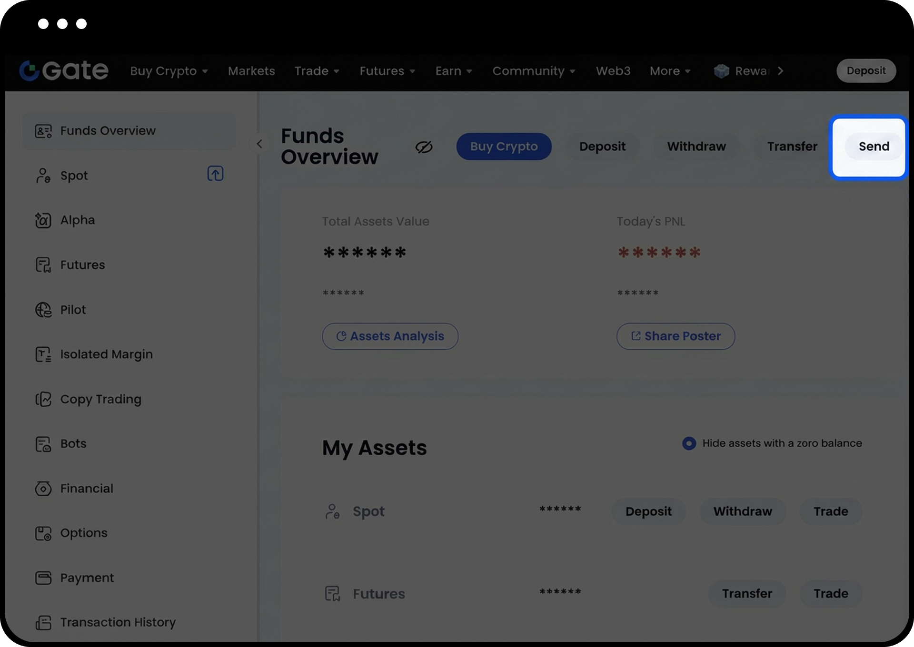914x647 pixels.
Task: Click the Bots sidebar icon
Action: pyautogui.click(x=43, y=444)
